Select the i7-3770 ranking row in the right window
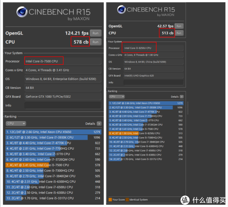Image resolution: width=228 pixels, height=207 pixels. click(x=146, y=120)
